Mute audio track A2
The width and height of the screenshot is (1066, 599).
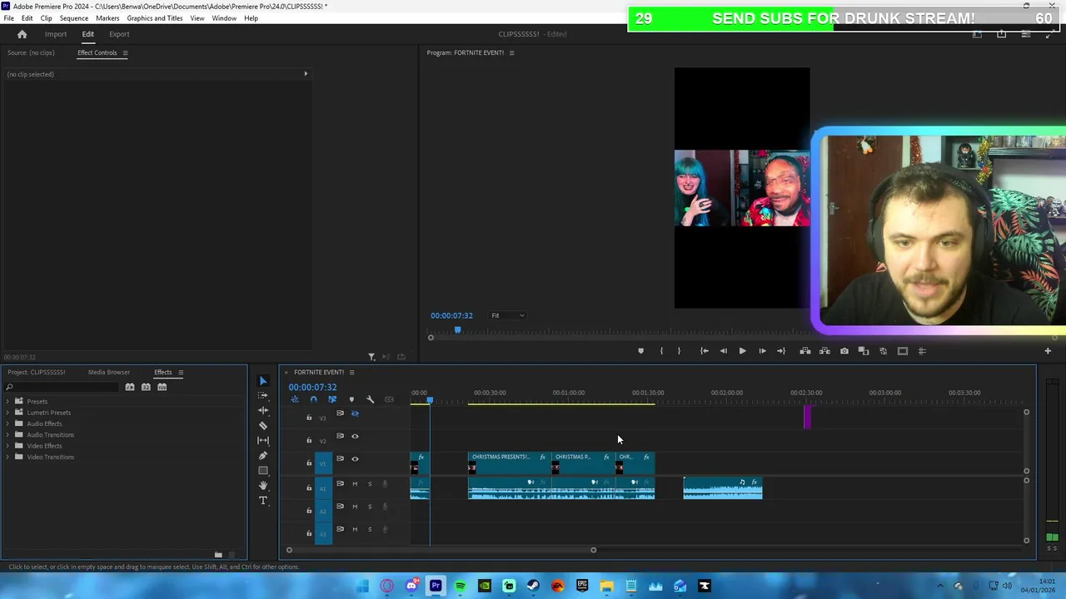click(355, 507)
